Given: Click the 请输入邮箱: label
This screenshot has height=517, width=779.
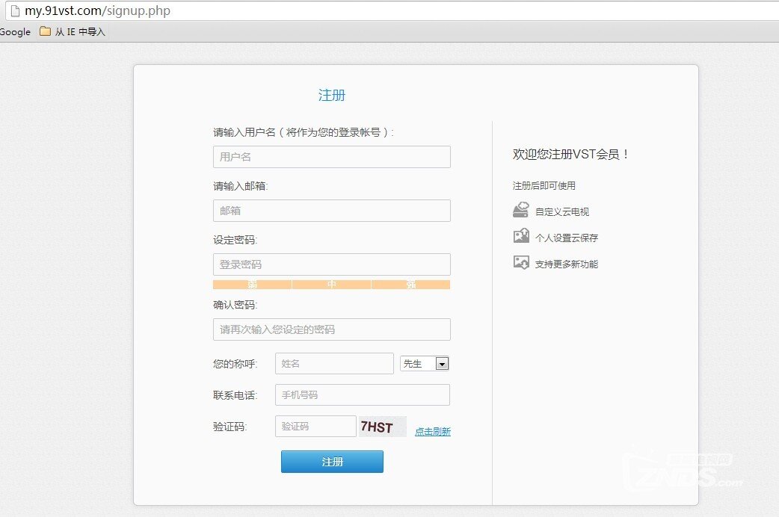Looking at the screenshot, I should pyautogui.click(x=241, y=186).
